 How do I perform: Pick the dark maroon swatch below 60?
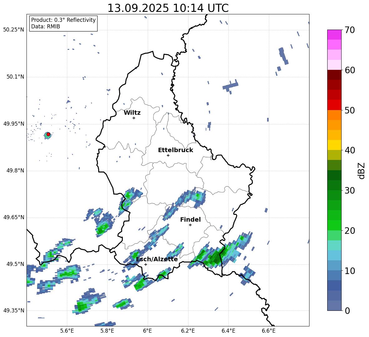click(x=334, y=75)
